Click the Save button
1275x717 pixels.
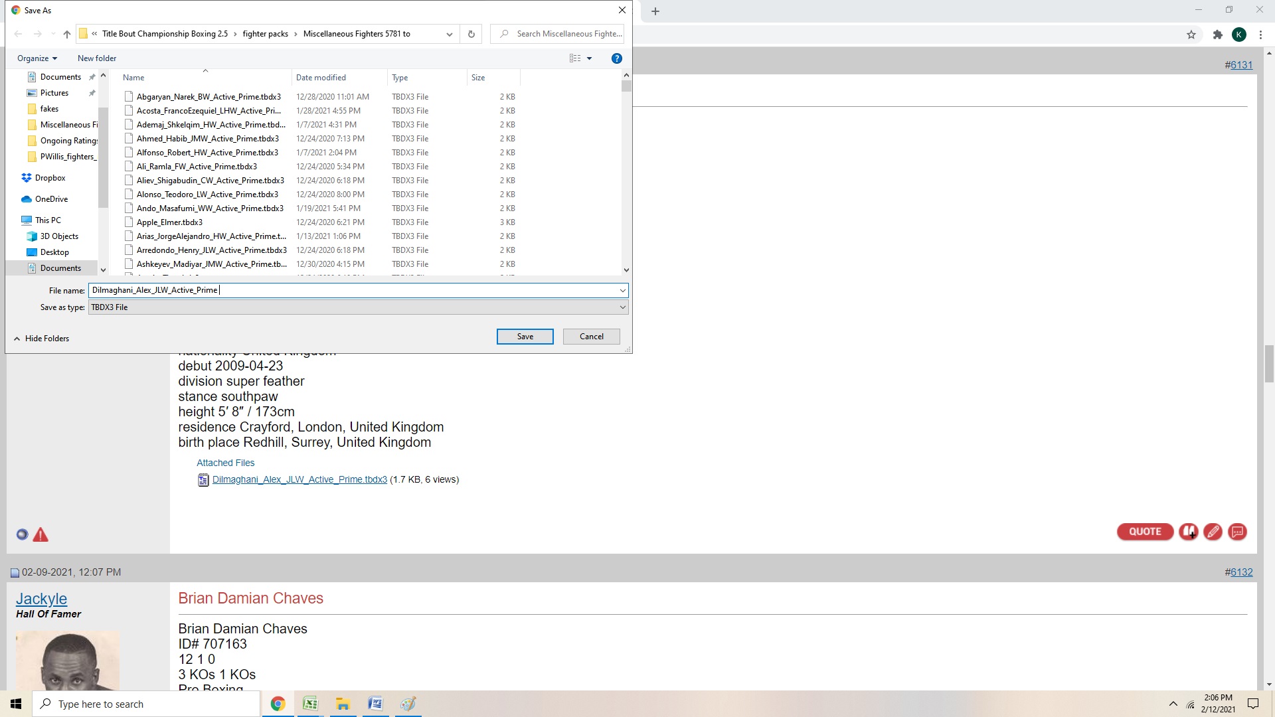(525, 337)
